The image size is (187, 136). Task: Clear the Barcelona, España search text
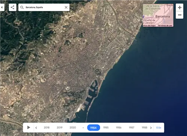point(66,7)
